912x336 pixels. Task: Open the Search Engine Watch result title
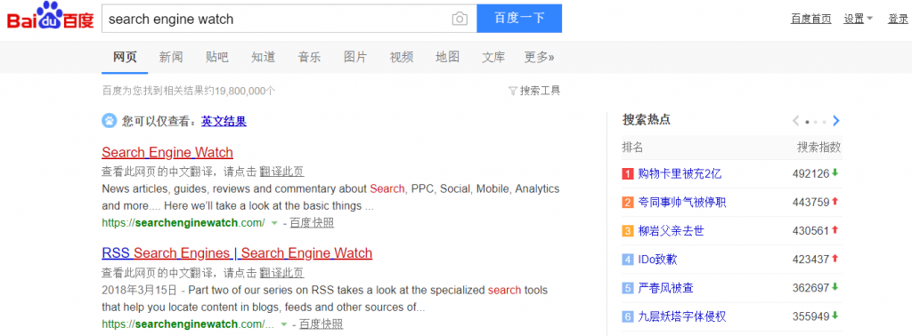point(167,153)
